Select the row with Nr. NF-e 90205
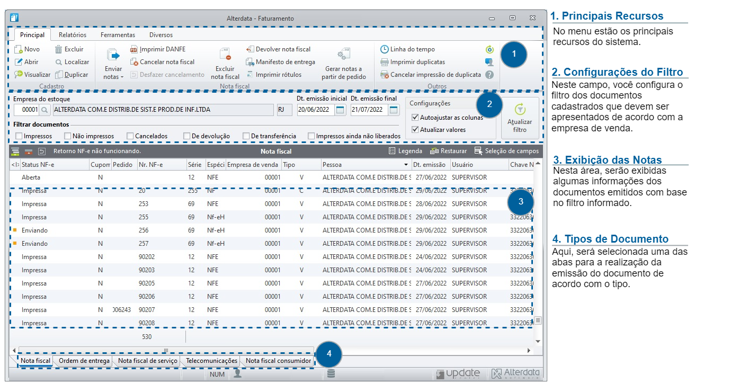This screenshot has height=392, width=730. (x=272, y=283)
